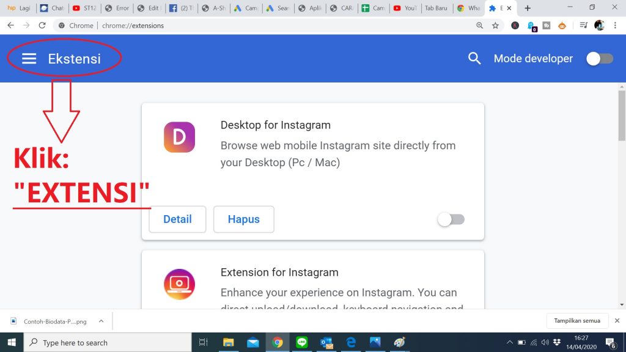Reload the page using the refresh icon

42,26
